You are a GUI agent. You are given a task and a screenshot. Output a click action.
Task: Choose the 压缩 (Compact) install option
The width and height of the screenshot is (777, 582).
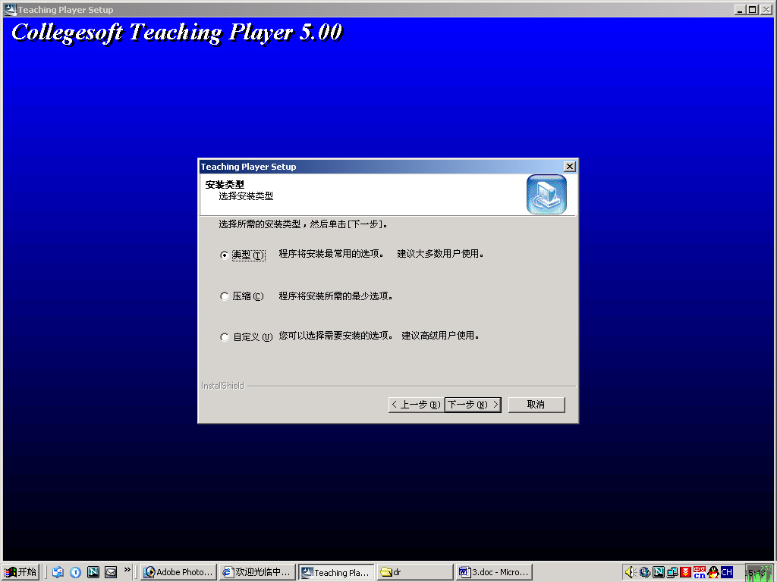[225, 296]
